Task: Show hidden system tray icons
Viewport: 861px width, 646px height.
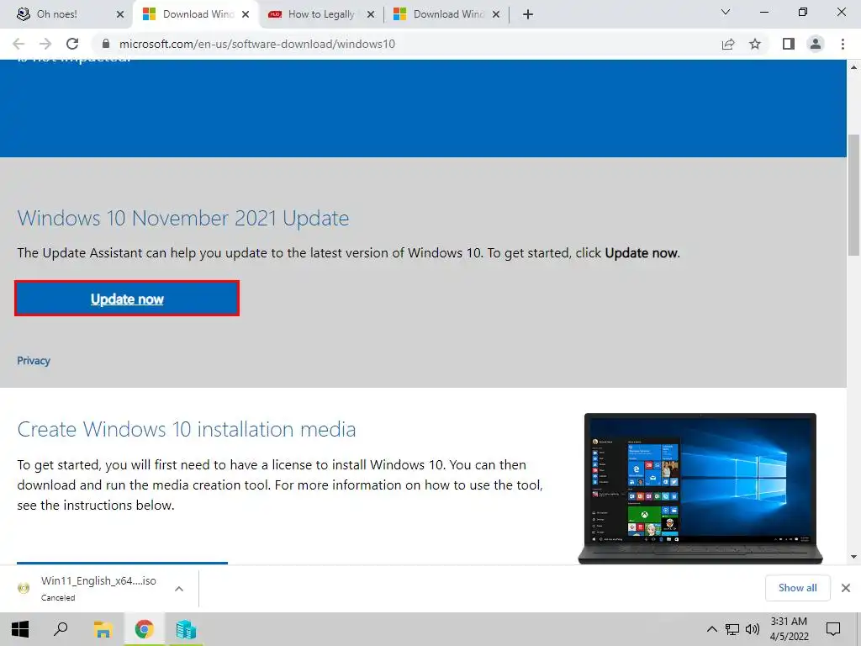Action: tap(711, 629)
